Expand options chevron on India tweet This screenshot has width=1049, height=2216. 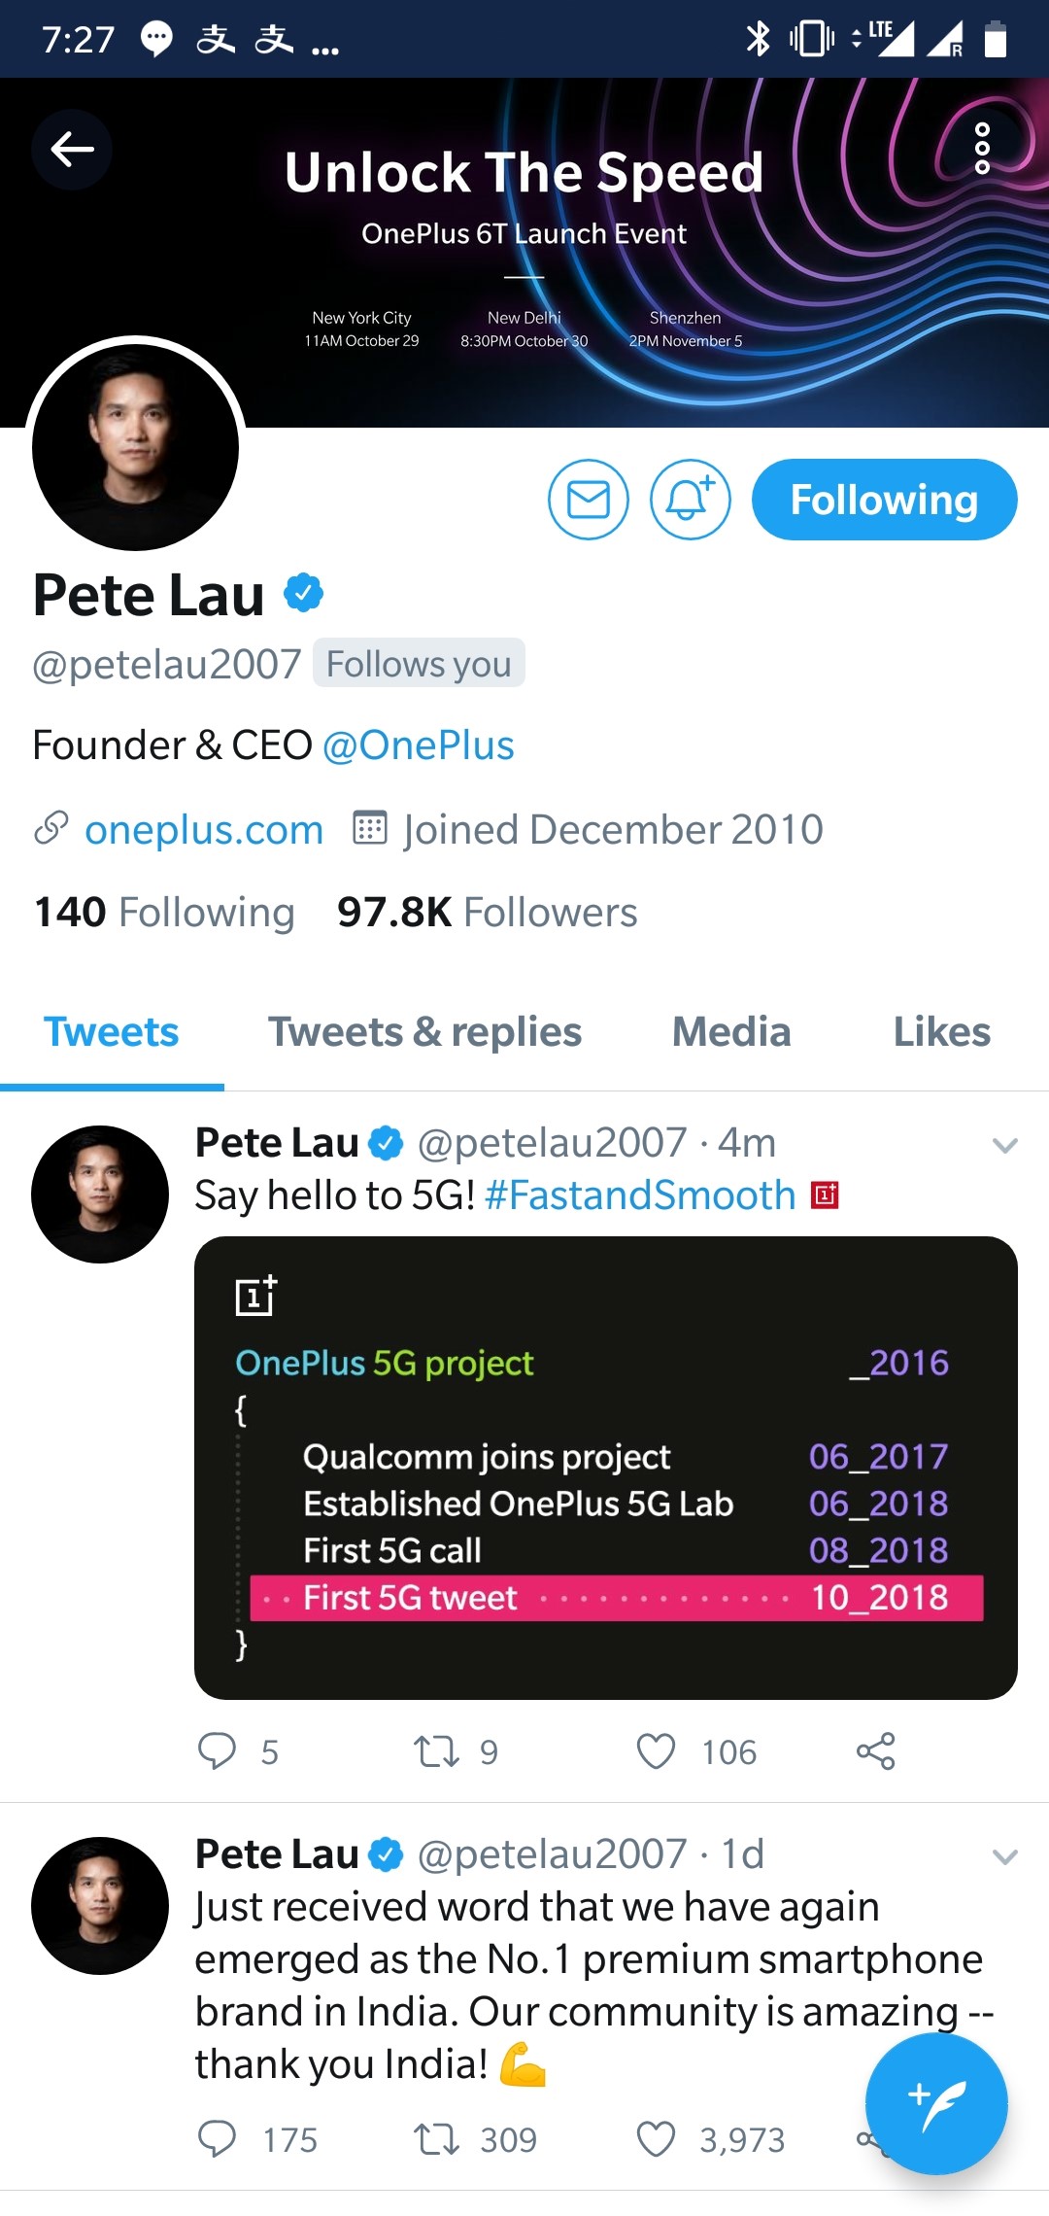point(1004,1857)
